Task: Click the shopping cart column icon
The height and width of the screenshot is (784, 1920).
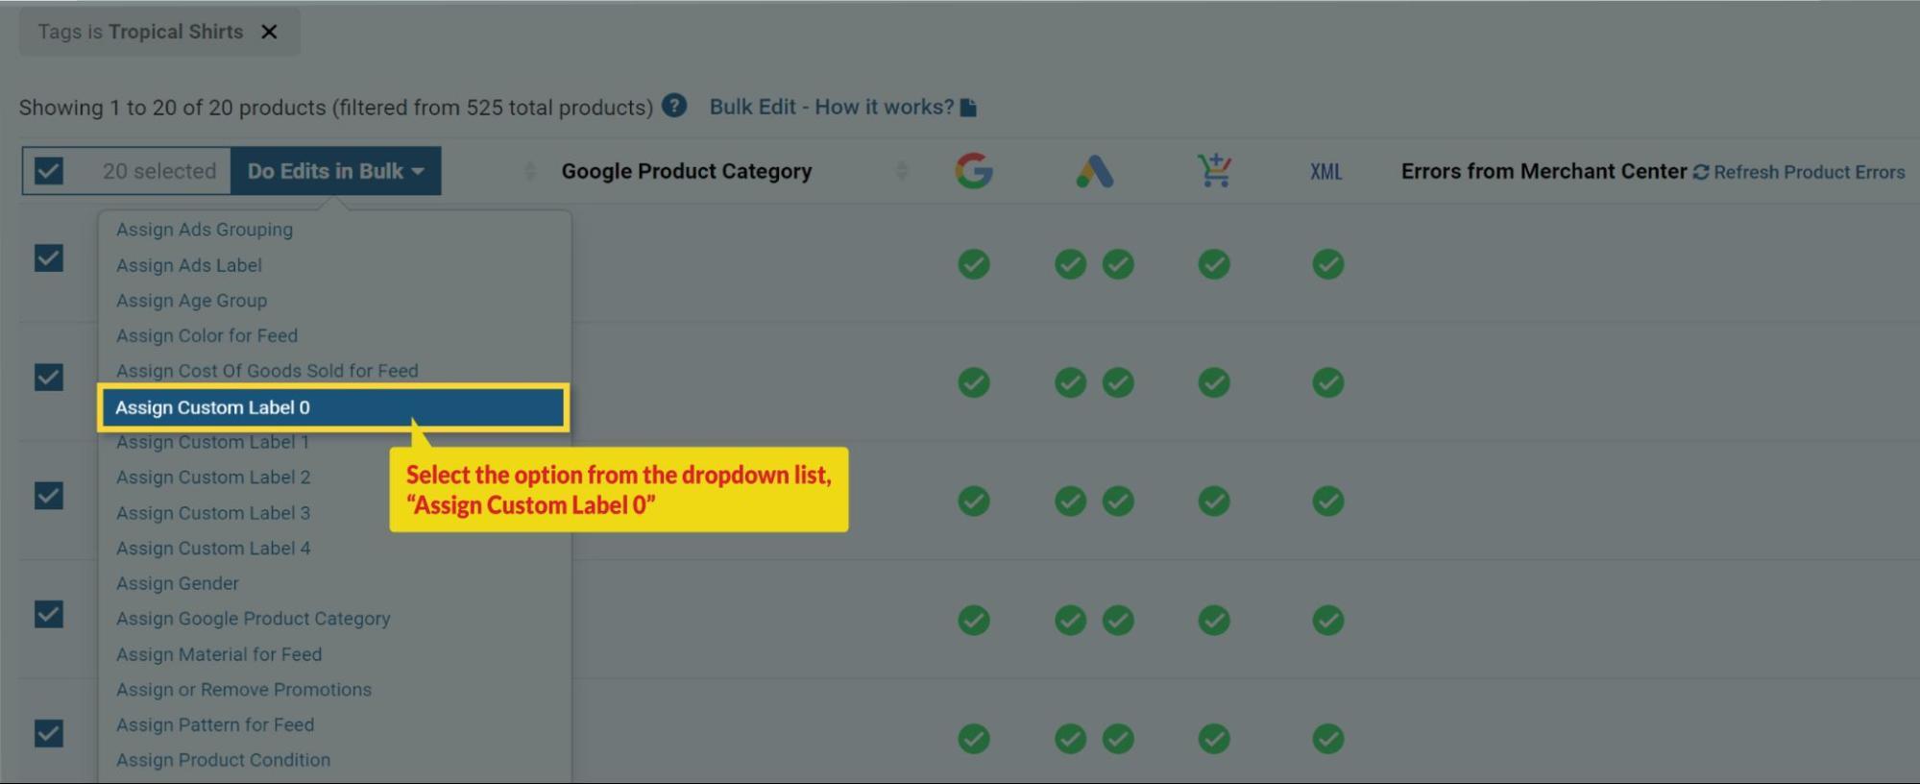Action: pos(1214,171)
